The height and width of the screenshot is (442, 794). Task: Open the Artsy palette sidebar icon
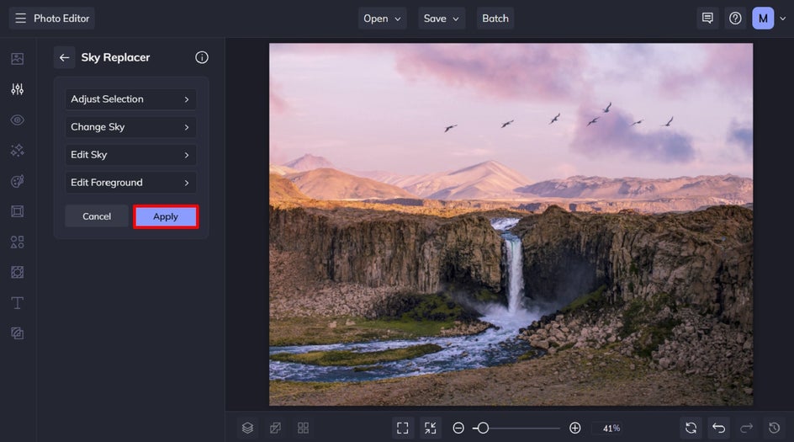(x=17, y=181)
